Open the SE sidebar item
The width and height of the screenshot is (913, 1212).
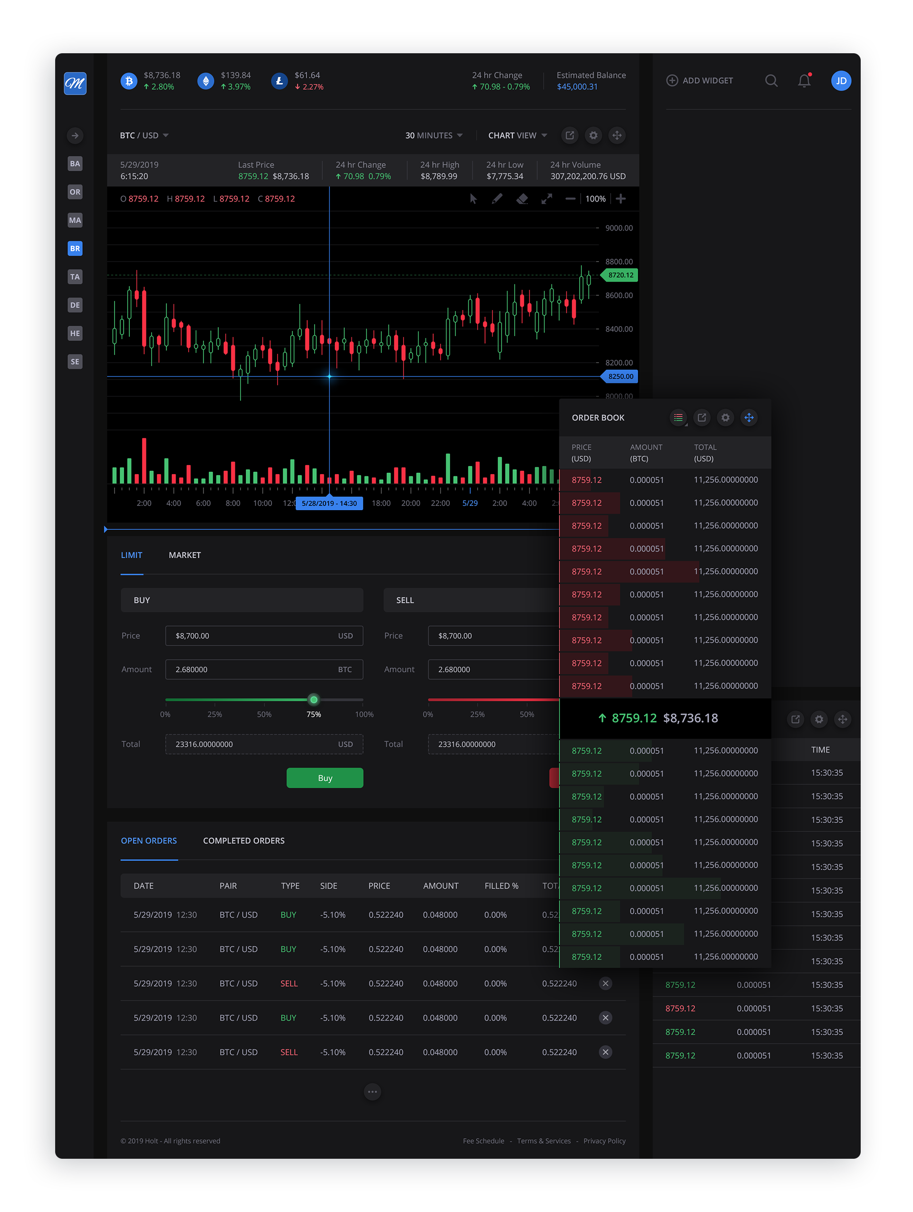[75, 362]
